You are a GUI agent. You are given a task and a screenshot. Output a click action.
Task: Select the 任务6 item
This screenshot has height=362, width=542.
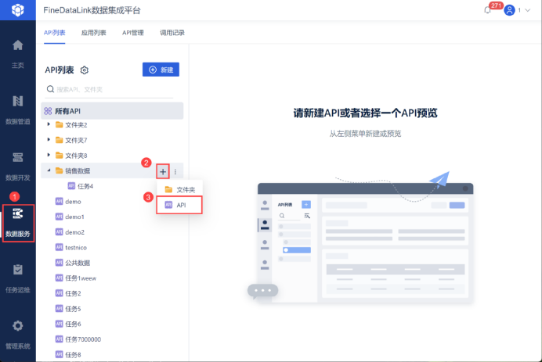pyautogui.click(x=73, y=324)
